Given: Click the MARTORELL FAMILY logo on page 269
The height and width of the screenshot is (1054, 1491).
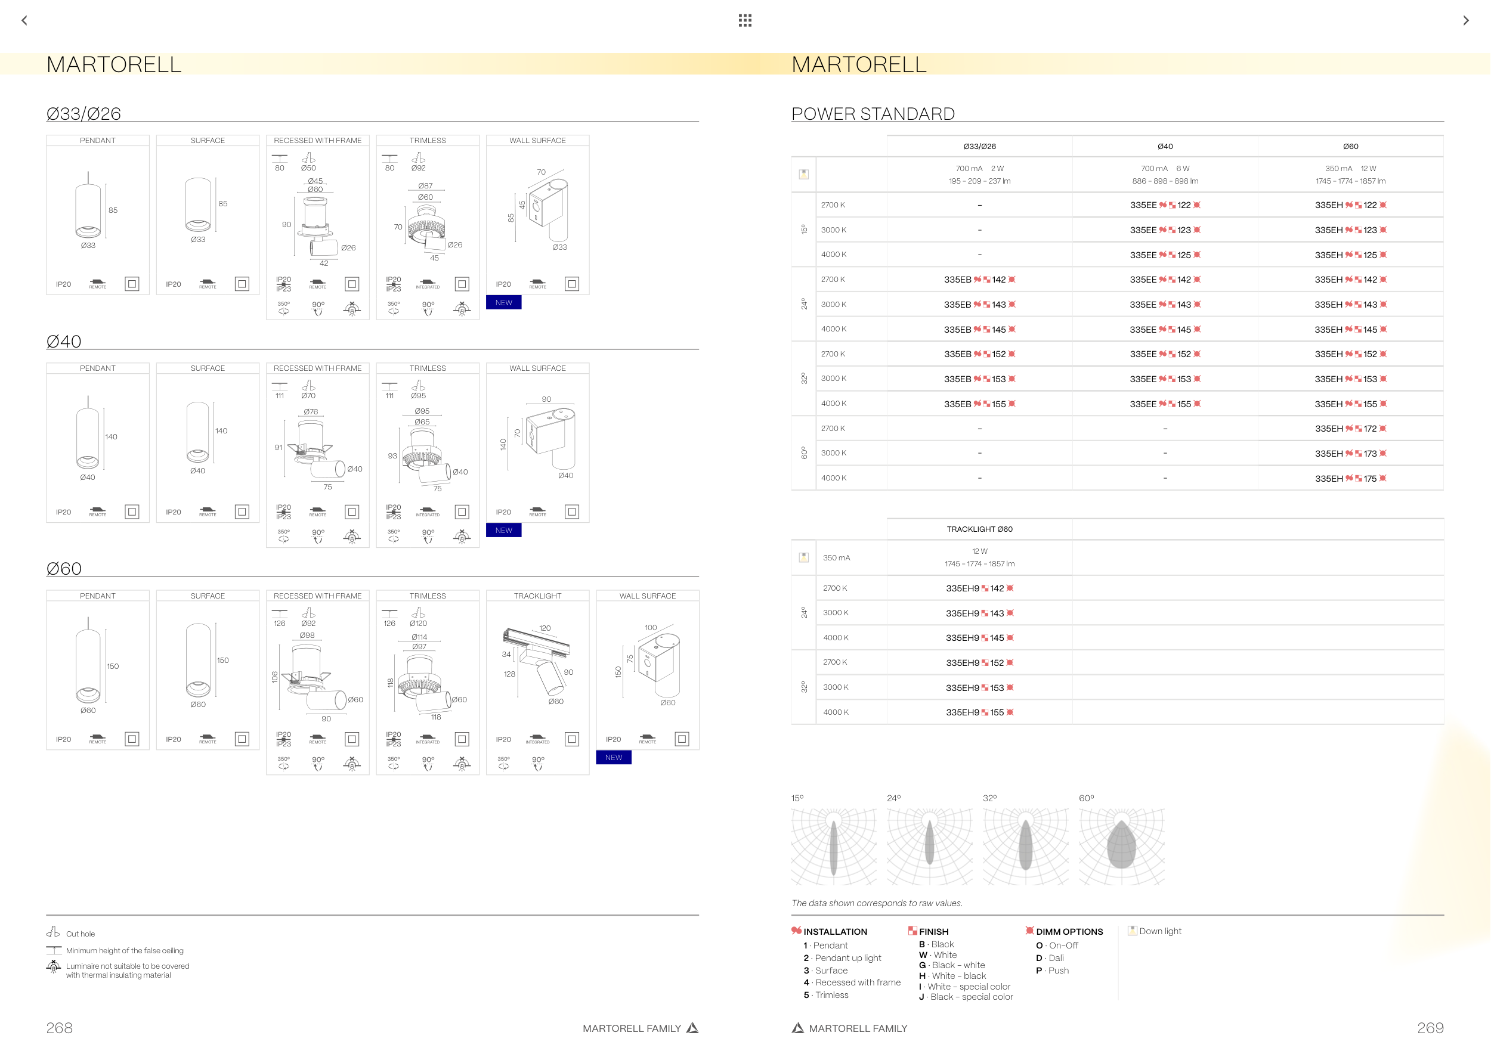Looking at the screenshot, I should (x=797, y=1028).
